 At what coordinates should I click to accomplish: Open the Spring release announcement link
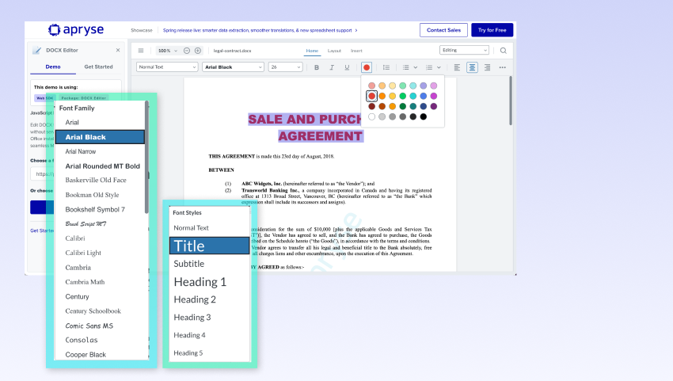[260, 31]
